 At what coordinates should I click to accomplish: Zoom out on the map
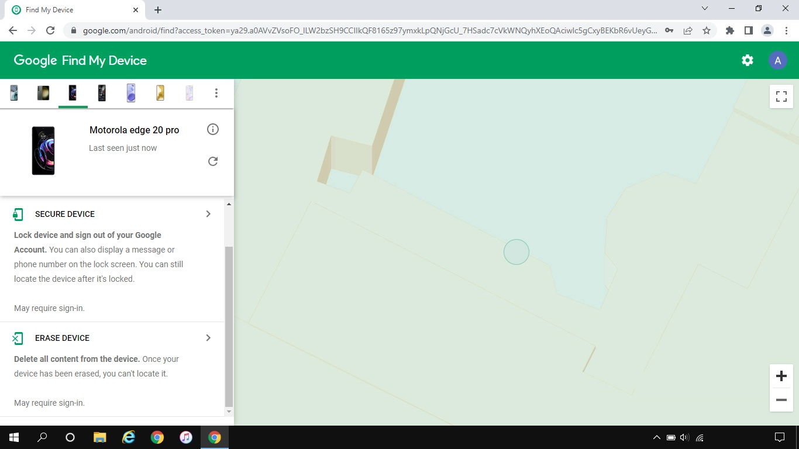coord(781,400)
